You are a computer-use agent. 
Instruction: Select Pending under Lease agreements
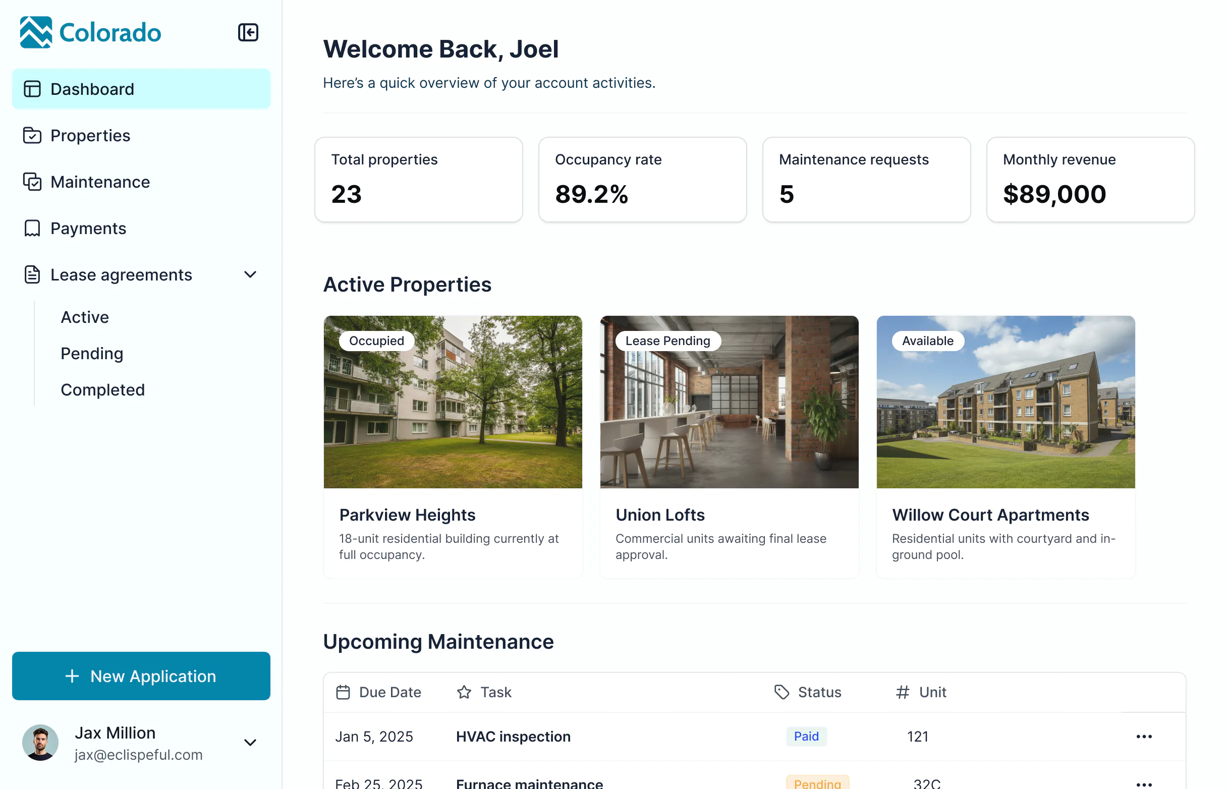92,354
